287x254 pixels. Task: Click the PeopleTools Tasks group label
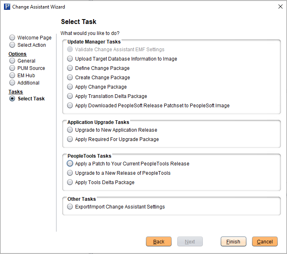point(89,156)
